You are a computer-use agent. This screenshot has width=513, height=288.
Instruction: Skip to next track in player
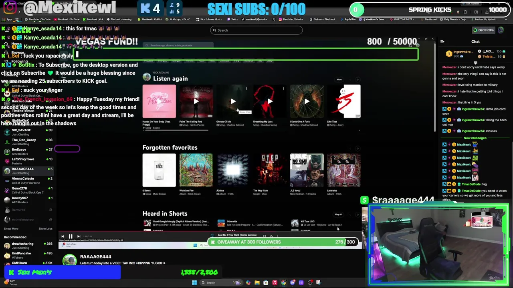(79, 236)
